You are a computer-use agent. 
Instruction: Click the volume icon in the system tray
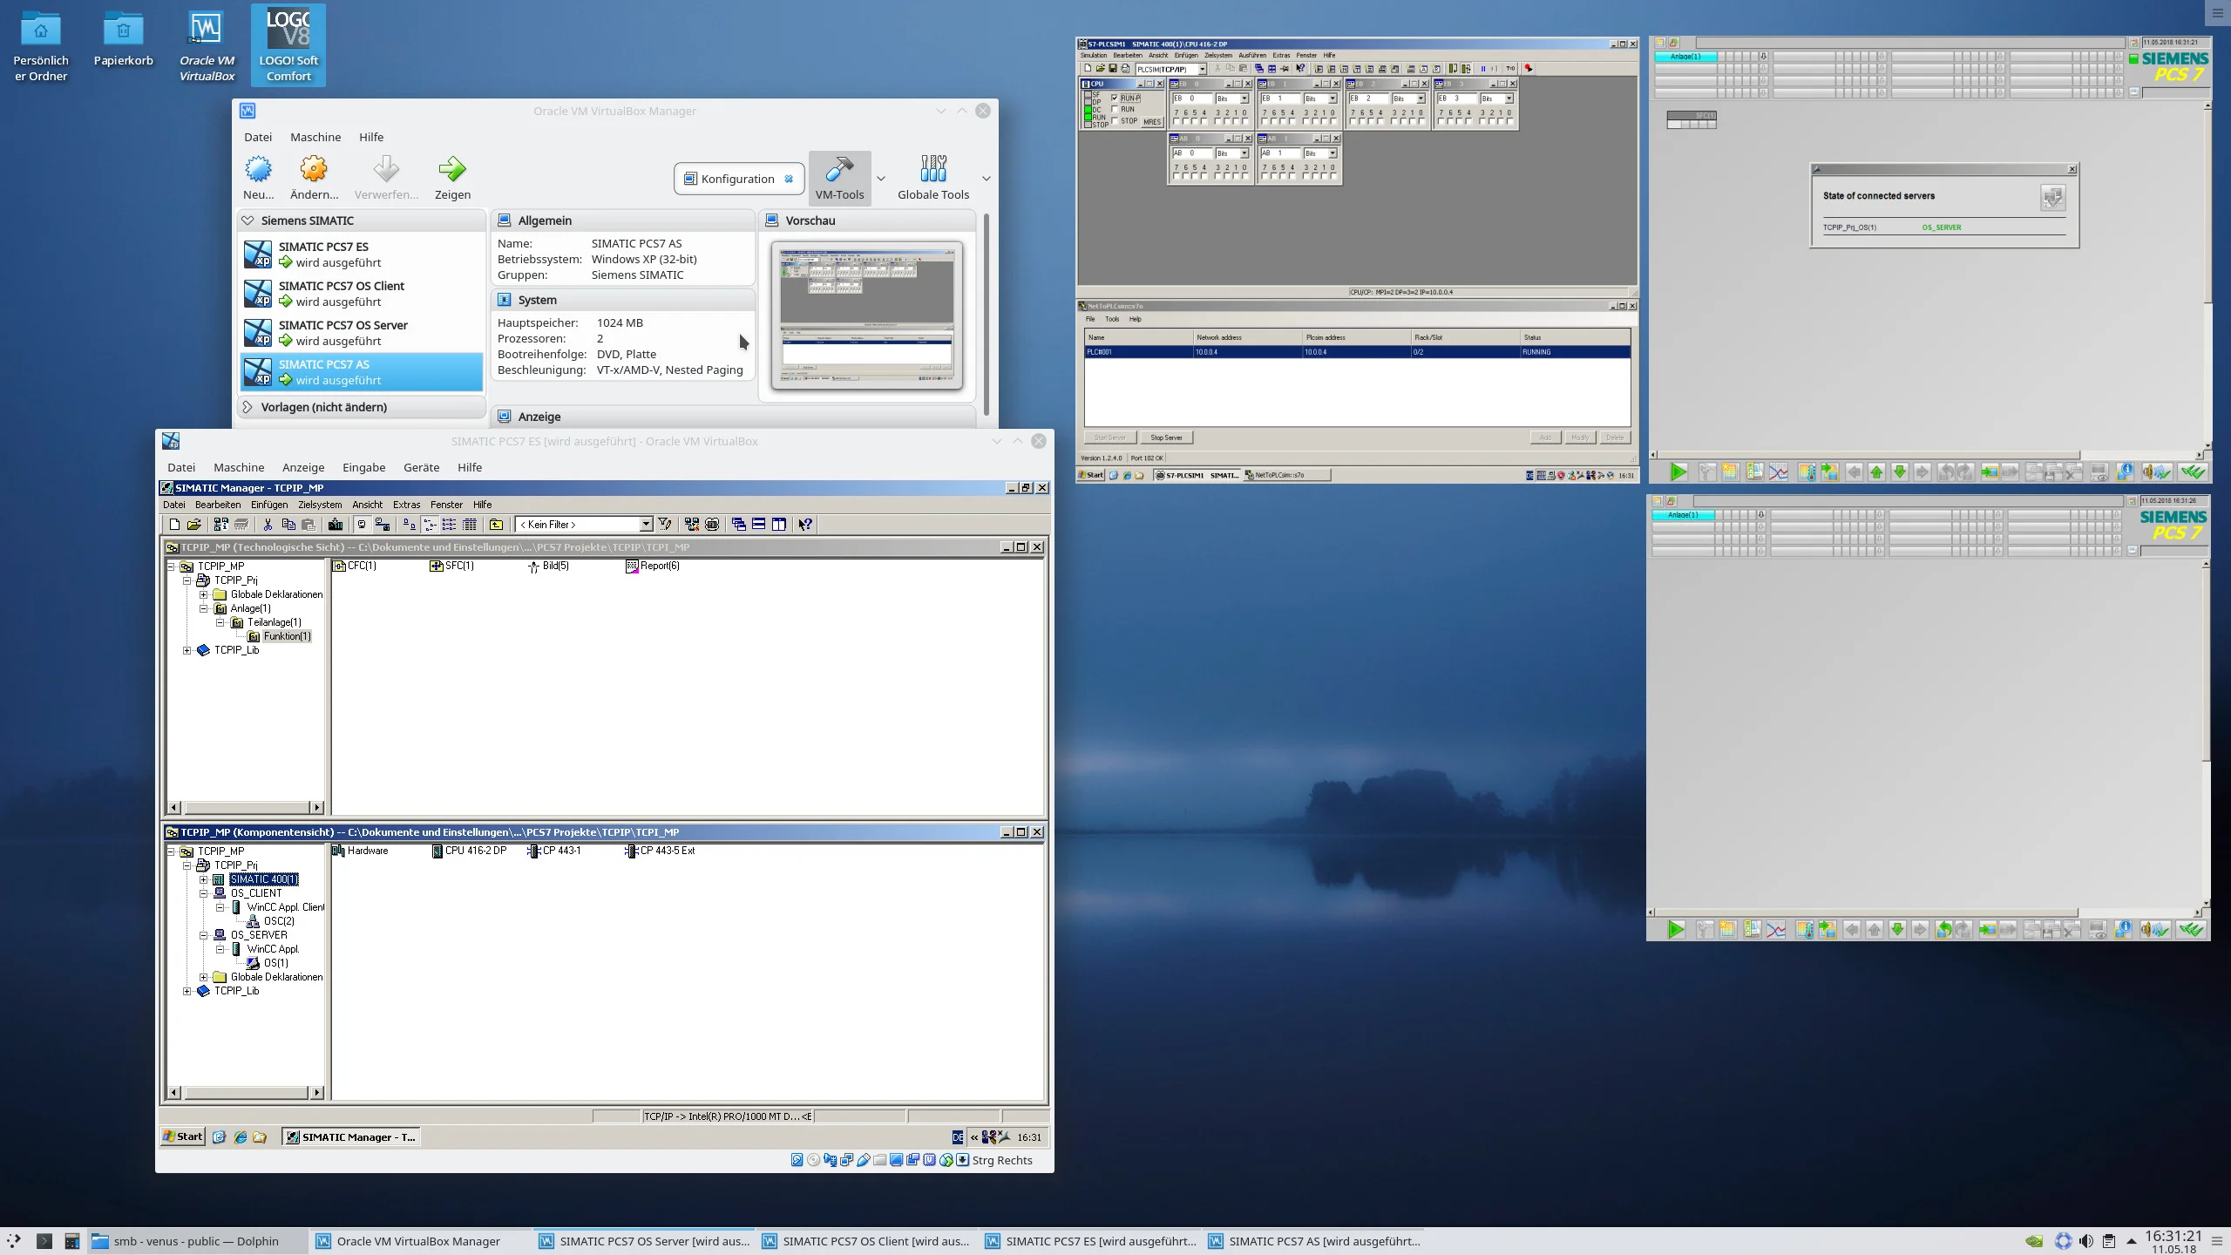pos(2086,1241)
